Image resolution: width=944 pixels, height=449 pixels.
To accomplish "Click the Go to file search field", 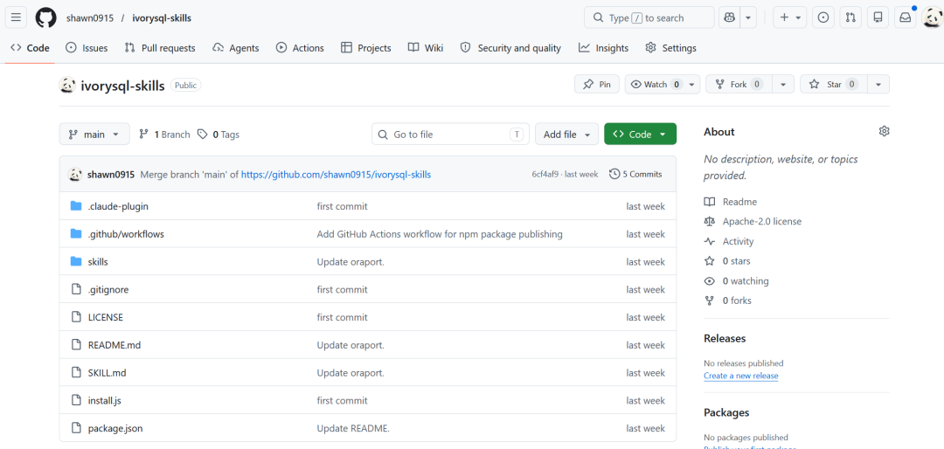I will tap(450, 135).
